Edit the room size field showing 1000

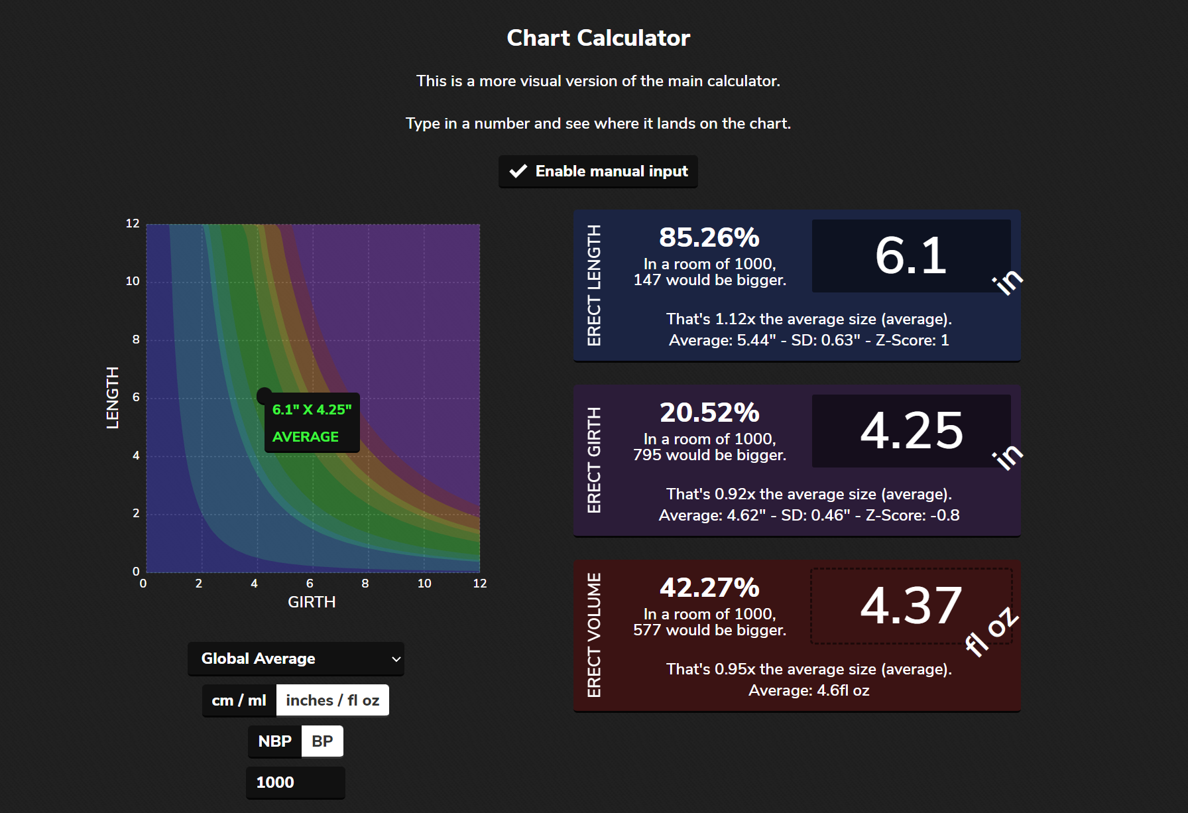(x=296, y=782)
